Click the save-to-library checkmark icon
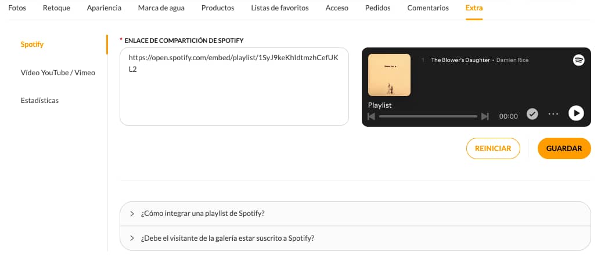 [x=532, y=114]
